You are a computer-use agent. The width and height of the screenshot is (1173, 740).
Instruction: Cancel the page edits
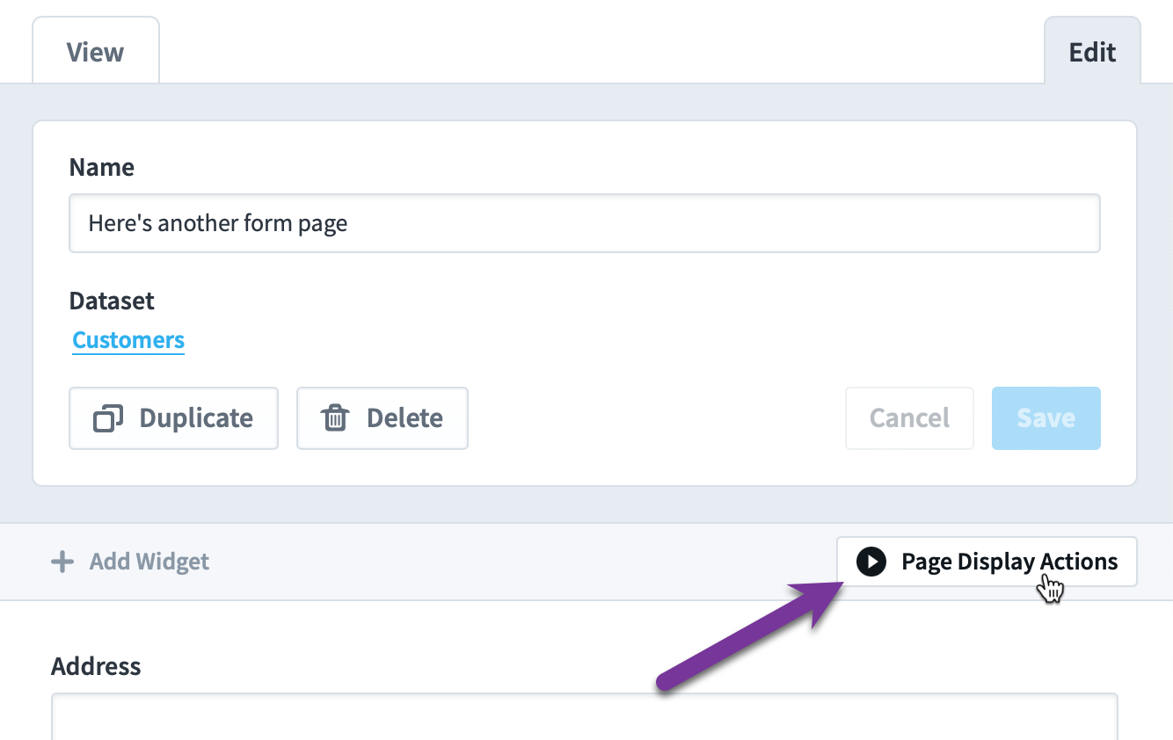tap(909, 418)
